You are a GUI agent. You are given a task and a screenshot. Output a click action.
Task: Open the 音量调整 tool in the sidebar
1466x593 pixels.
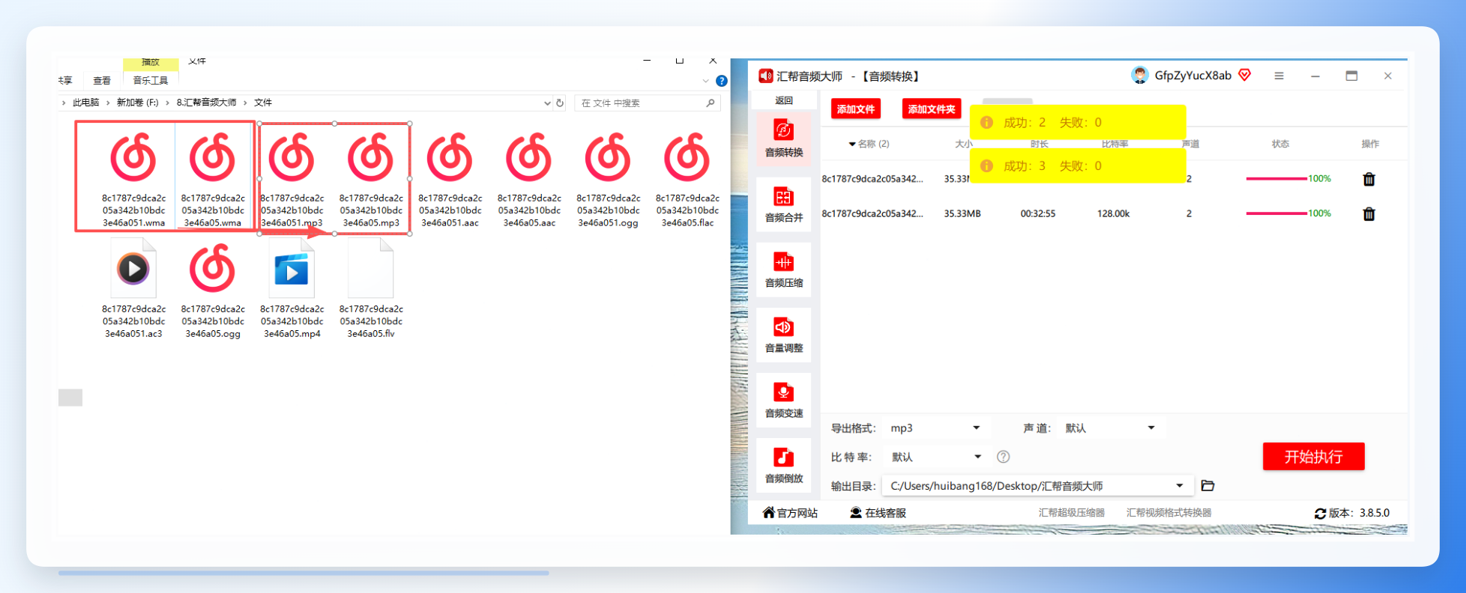783,335
